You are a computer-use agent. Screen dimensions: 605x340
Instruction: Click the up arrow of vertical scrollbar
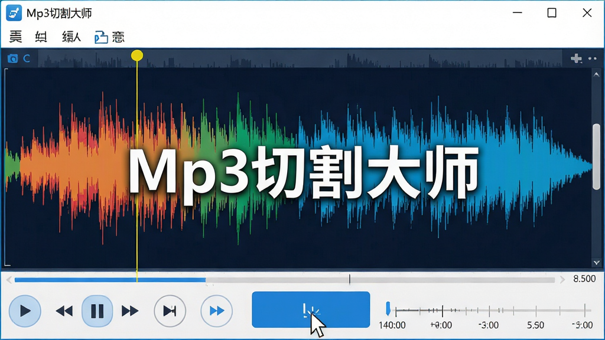tap(597, 75)
